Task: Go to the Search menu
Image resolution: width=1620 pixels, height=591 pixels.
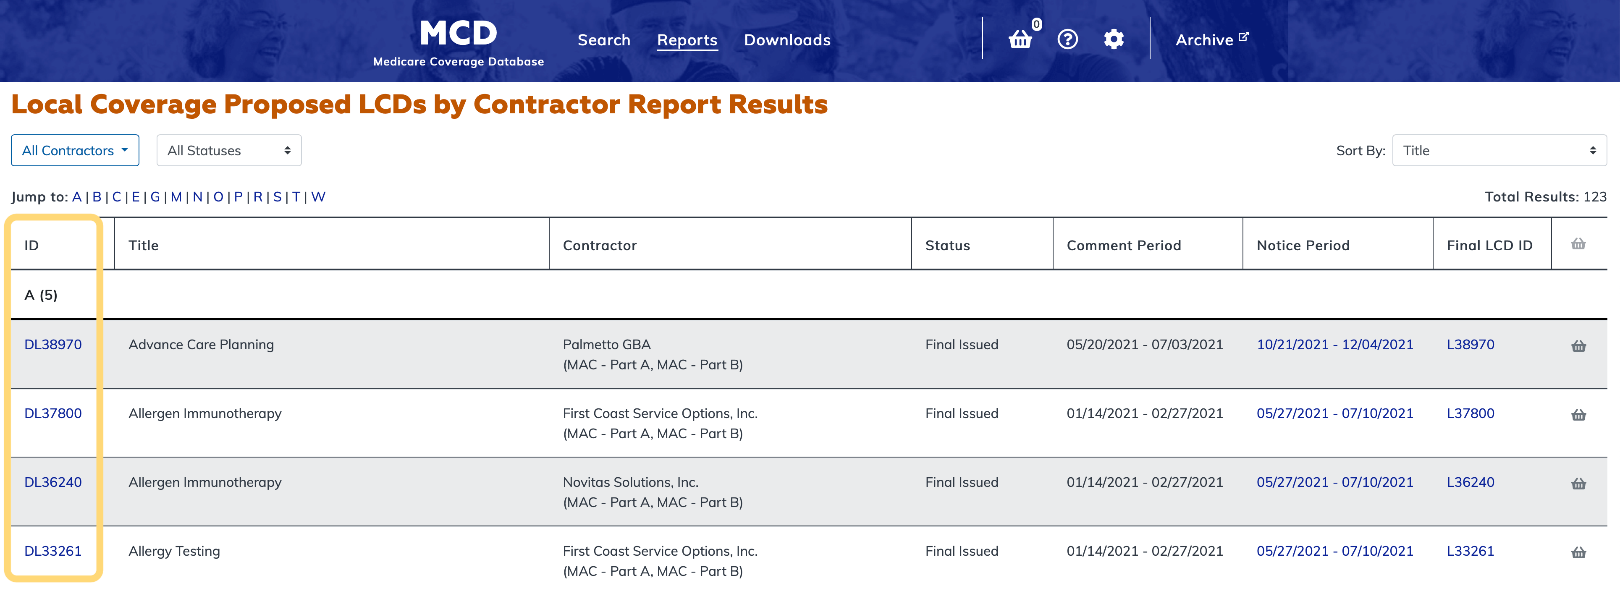Action: point(604,40)
